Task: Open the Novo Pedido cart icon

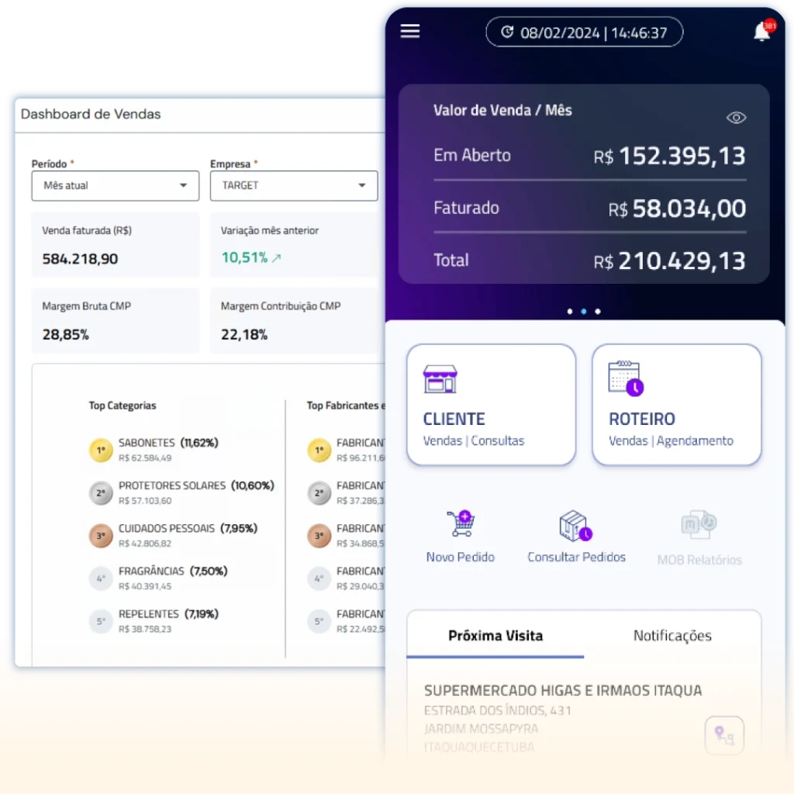Action: click(x=460, y=524)
